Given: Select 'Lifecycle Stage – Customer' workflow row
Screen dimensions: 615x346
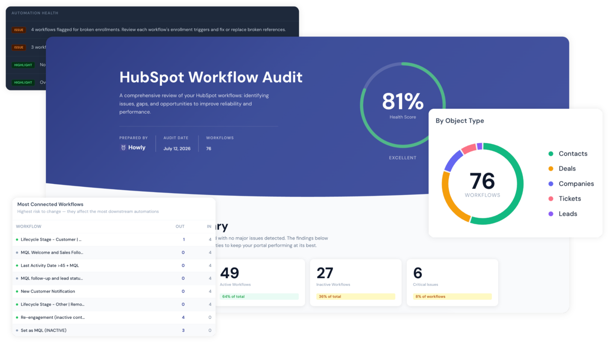Looking at the screenshot, I should tap(114, 240).
